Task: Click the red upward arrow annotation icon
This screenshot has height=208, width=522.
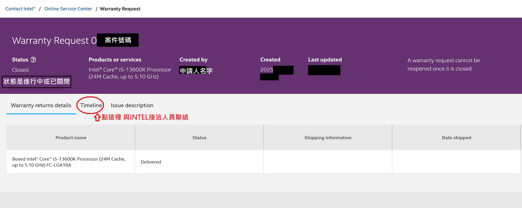Action: (x=97, y=117)
